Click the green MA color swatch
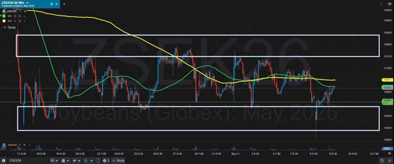394x164 pixels. [x=4, y=16]
